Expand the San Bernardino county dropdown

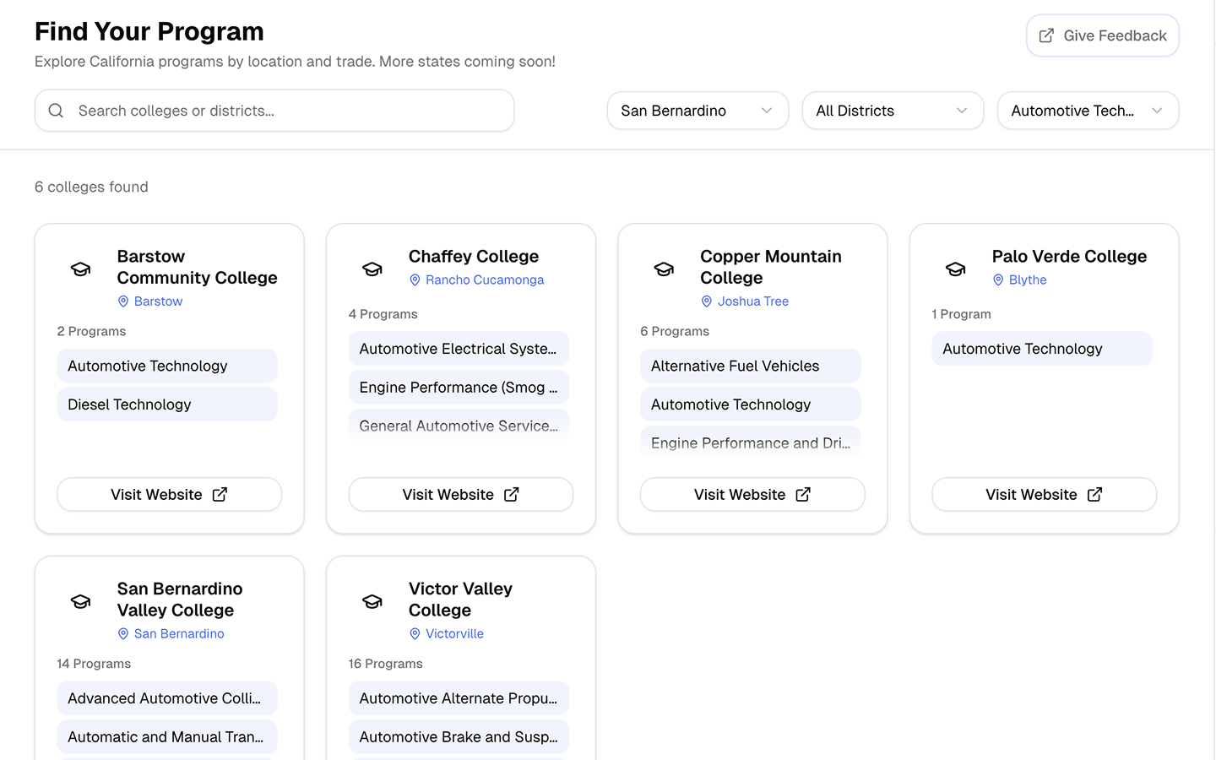point(698,111)
